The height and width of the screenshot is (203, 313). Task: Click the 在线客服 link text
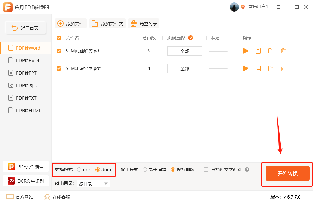coord(61,197)
